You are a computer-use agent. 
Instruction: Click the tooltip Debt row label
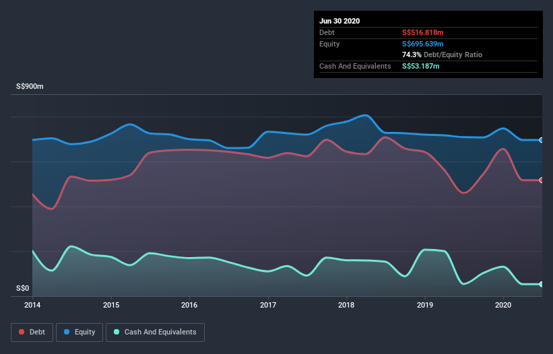coord(327,32)
